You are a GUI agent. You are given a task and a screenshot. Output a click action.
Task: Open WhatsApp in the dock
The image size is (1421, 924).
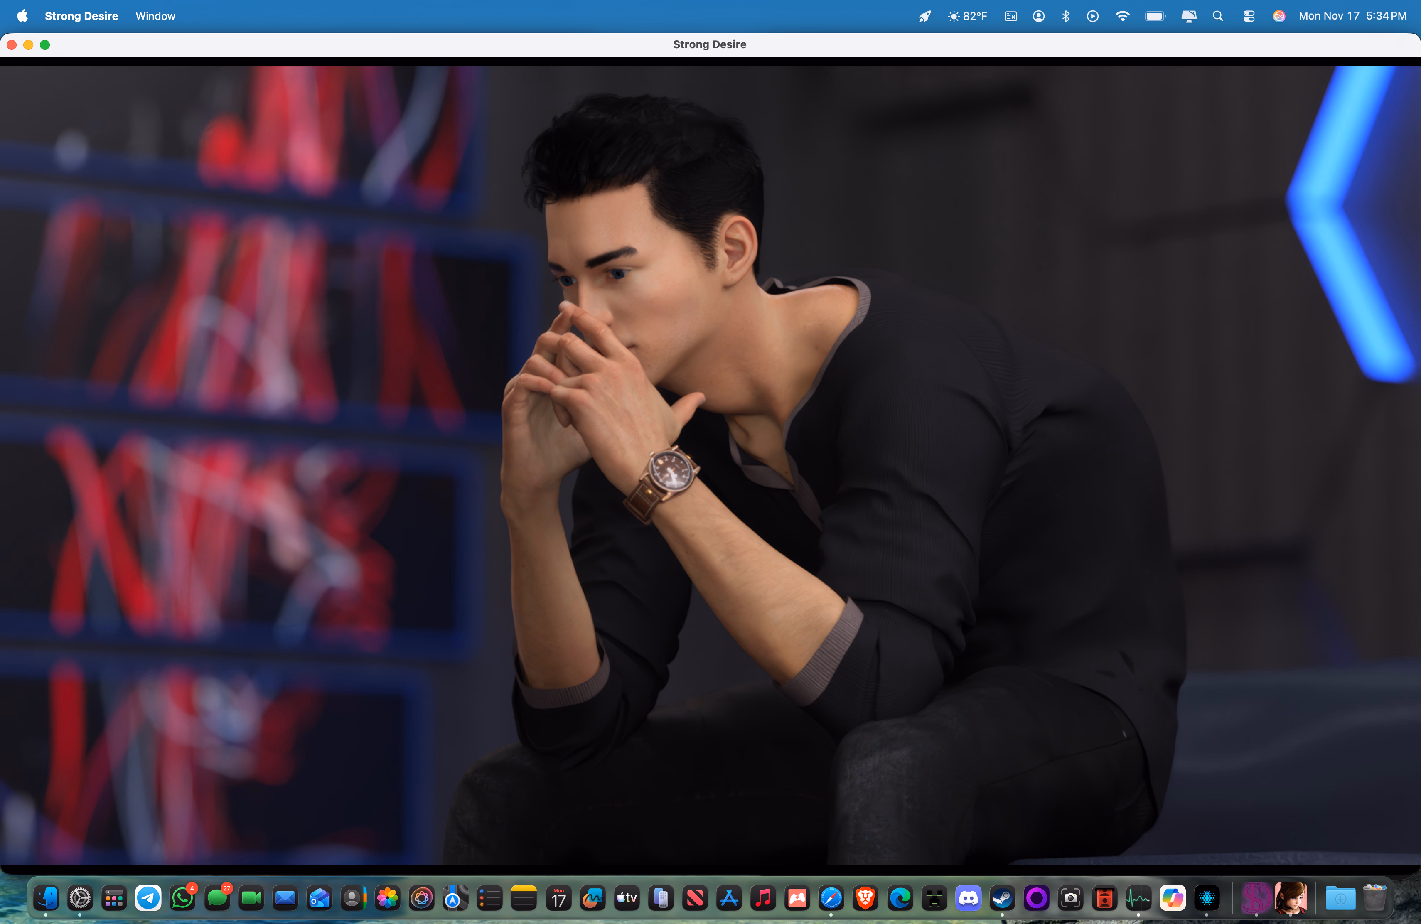[182, 898]
